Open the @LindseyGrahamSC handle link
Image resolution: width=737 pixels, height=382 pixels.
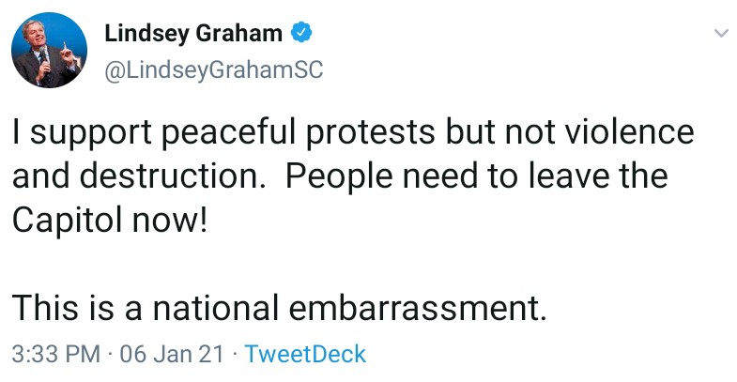coord(213,70)
